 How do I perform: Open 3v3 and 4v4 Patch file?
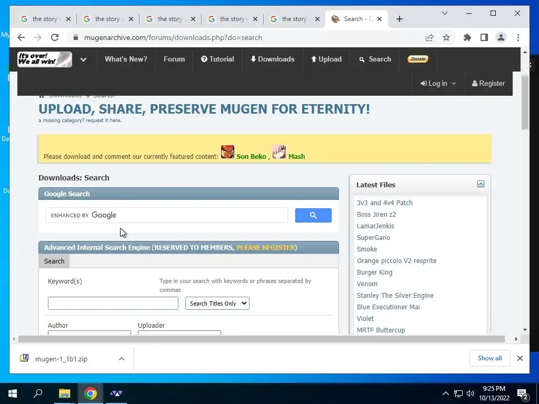385,203
